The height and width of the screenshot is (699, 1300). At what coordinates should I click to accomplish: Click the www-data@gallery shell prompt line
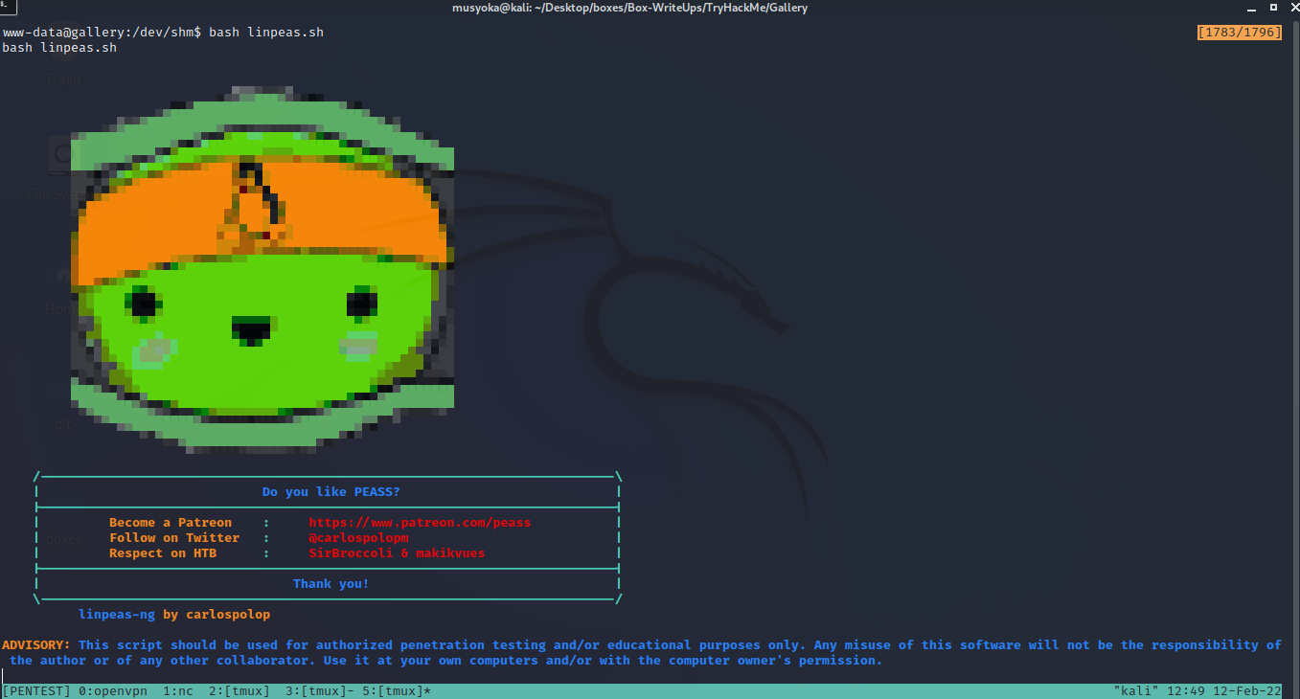coord(163,33)
